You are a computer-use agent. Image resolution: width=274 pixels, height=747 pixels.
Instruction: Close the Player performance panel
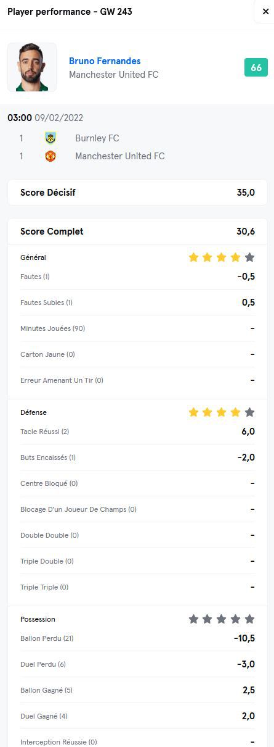265,11
